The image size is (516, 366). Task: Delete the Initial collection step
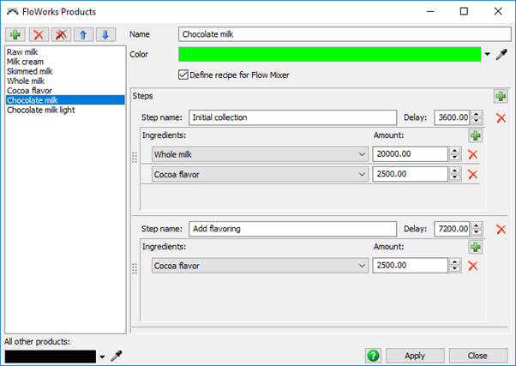[x=501, y=117]
